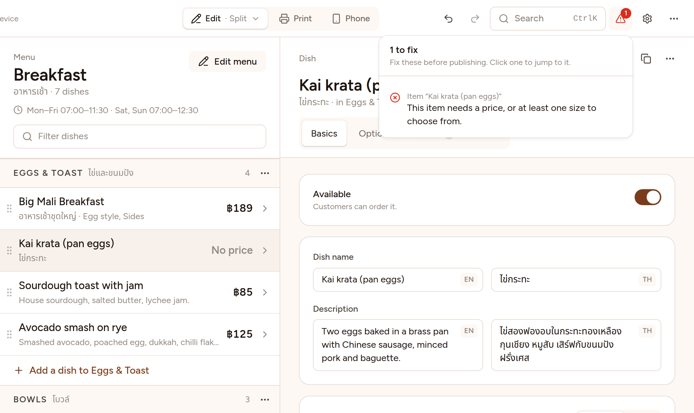Grab the Big Mali Breakfast drag handle

pos(9,208)
